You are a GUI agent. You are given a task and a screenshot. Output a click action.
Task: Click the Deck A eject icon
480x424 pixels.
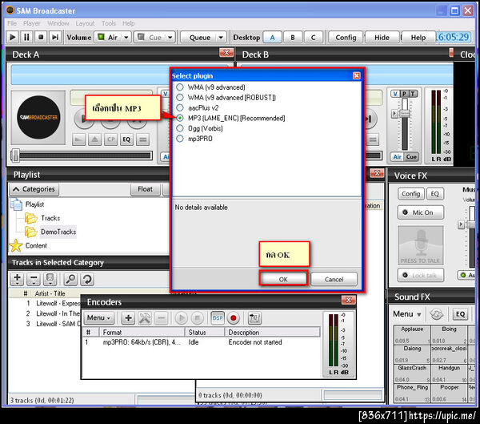(94, 139)
